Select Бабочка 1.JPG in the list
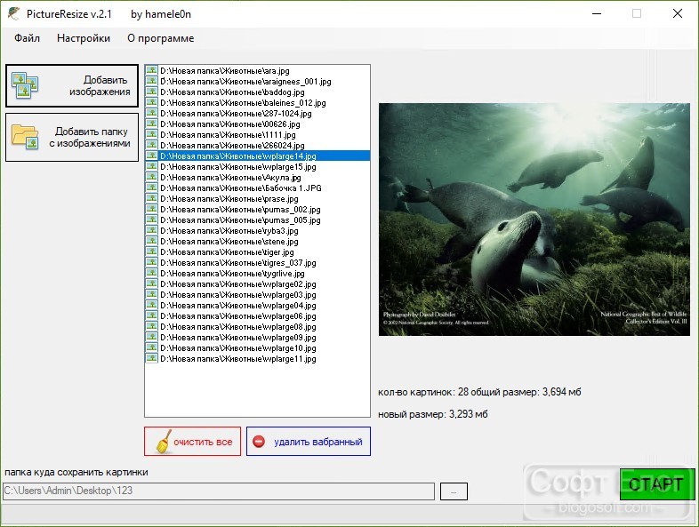This screenshot has height=527, width=699. tap(257, 188)
